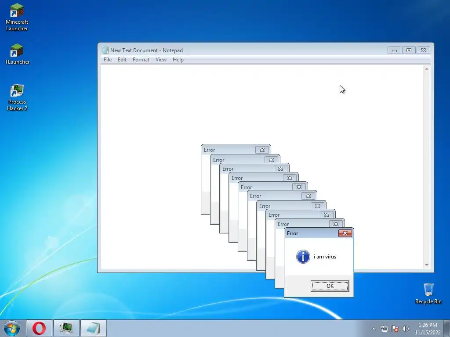Click OK in the Error dialog
Image resolution: width=450 pixels, height=337 pixels.
pos(330,286)
